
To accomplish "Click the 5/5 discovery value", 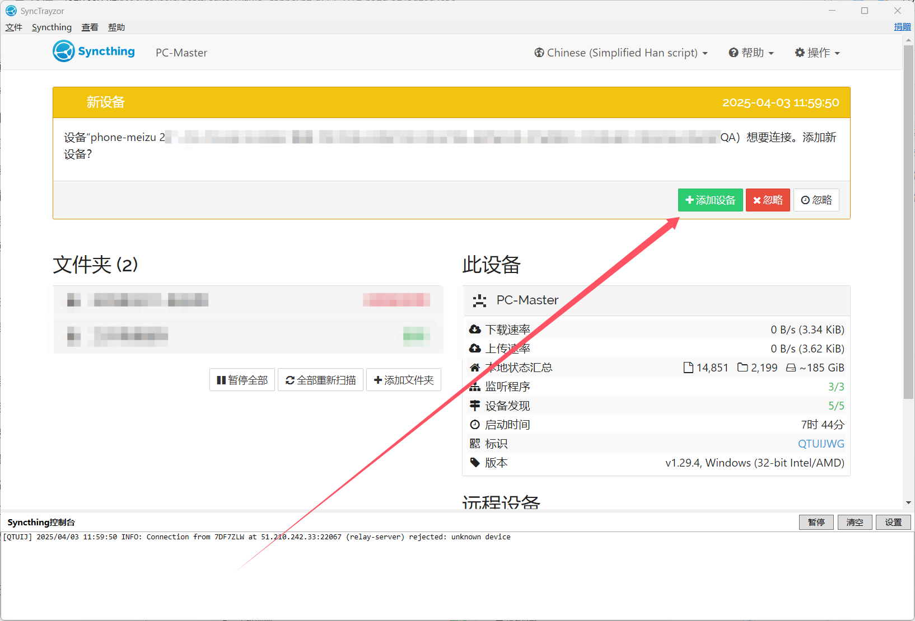I will pyautogui.click(x=836, y=406).
